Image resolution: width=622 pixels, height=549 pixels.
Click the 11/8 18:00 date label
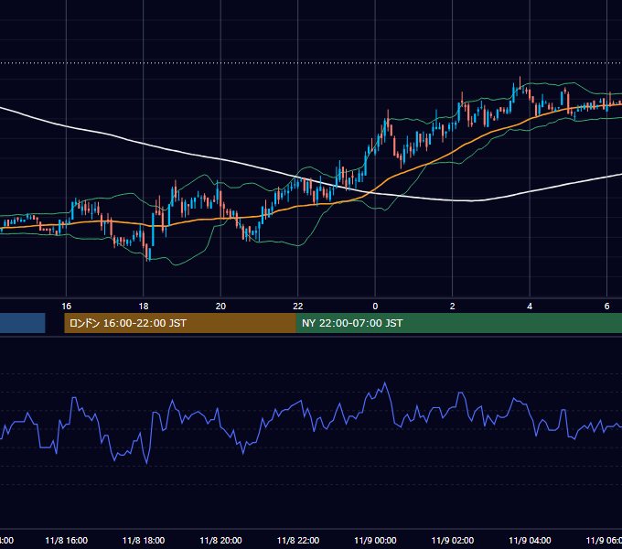click(144, 540)
